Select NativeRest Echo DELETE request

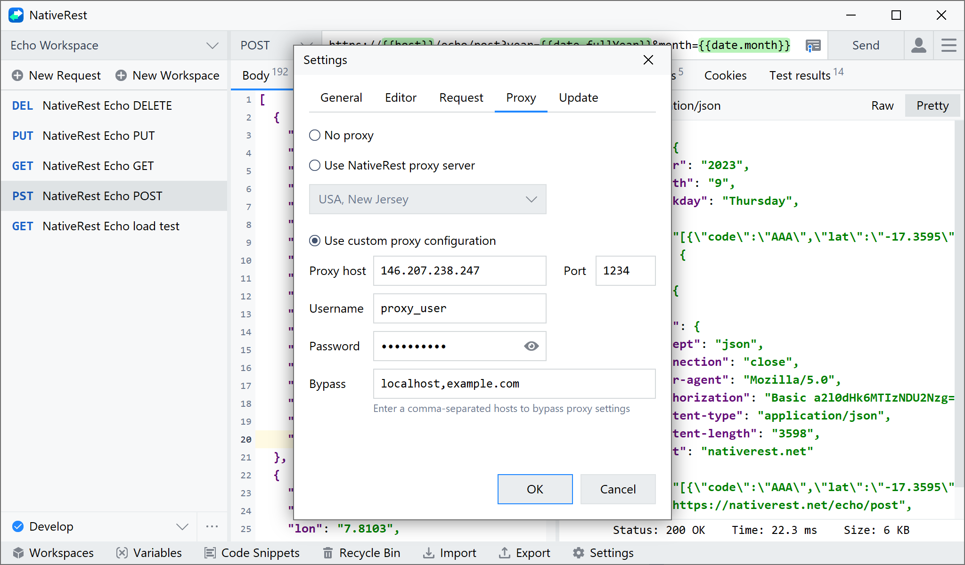[x=114, y=105]
